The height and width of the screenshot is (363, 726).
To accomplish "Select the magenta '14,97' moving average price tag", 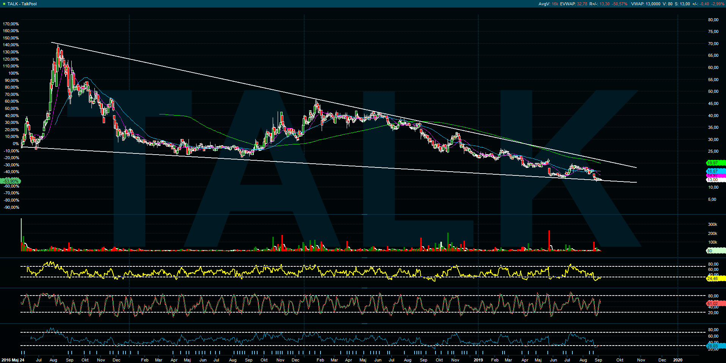I will pos(716,176).
